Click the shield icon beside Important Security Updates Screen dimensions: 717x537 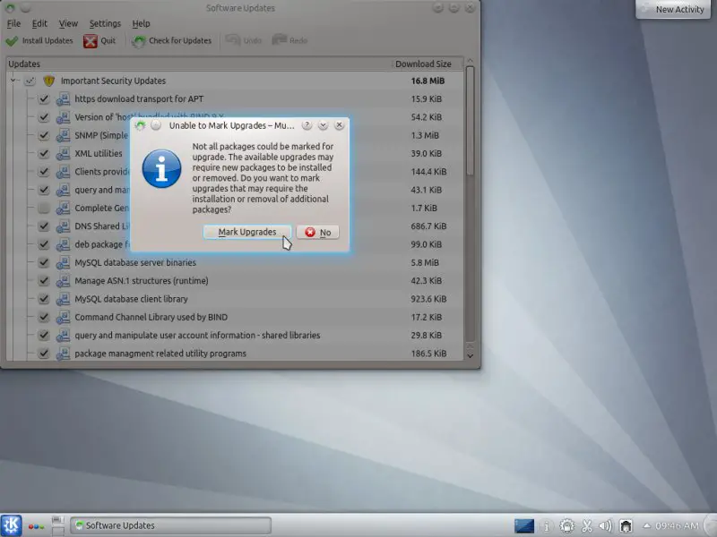click(48, 81)
